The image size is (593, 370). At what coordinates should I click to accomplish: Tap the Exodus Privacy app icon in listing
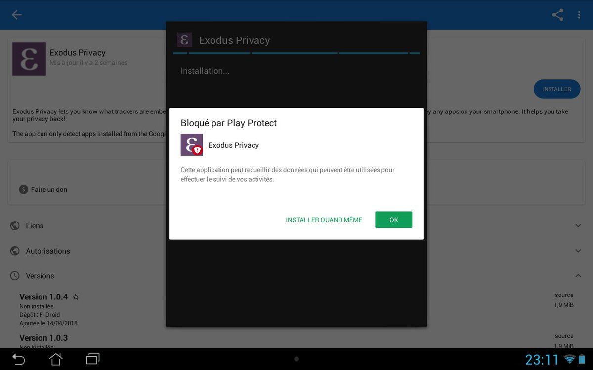tap(29, 59)
